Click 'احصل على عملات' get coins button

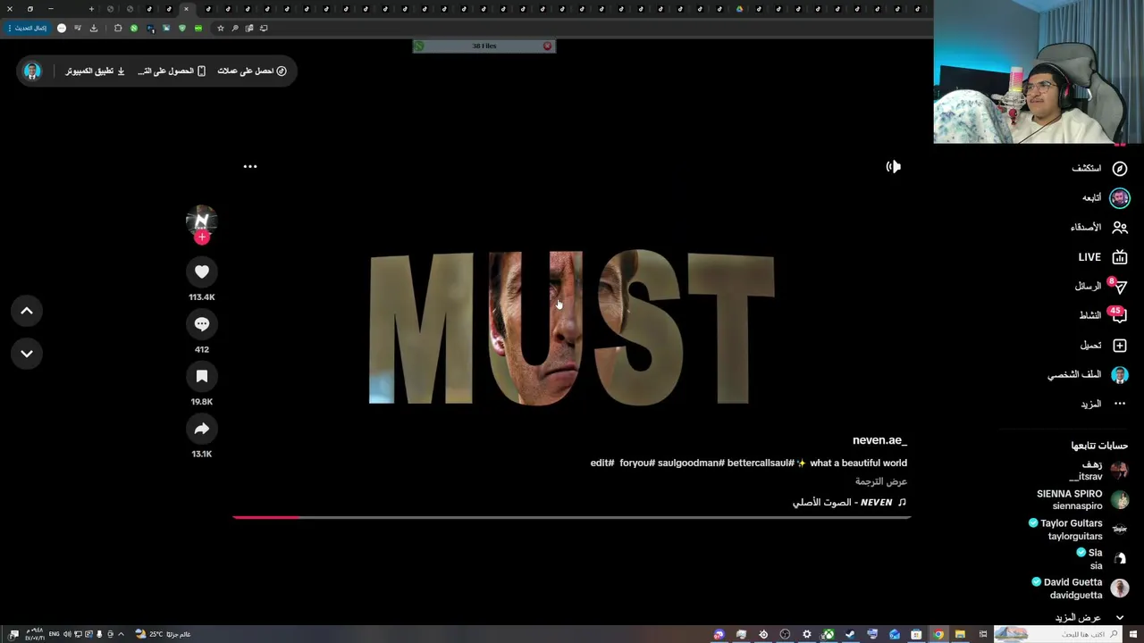point(252,71)
